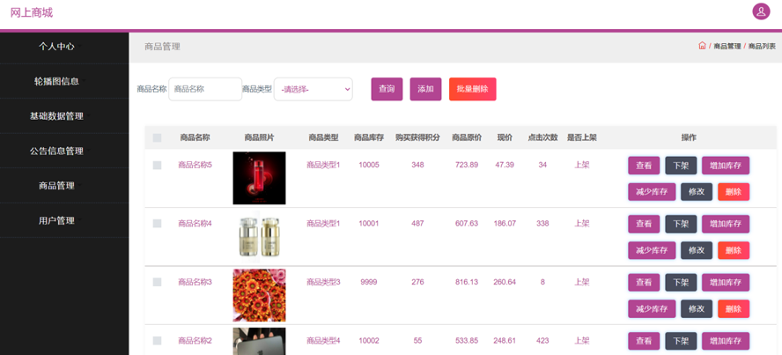This screenshot has height=355, width=782.
Task: Check the box for 商品名称3
Action: (x=157, y=282)
